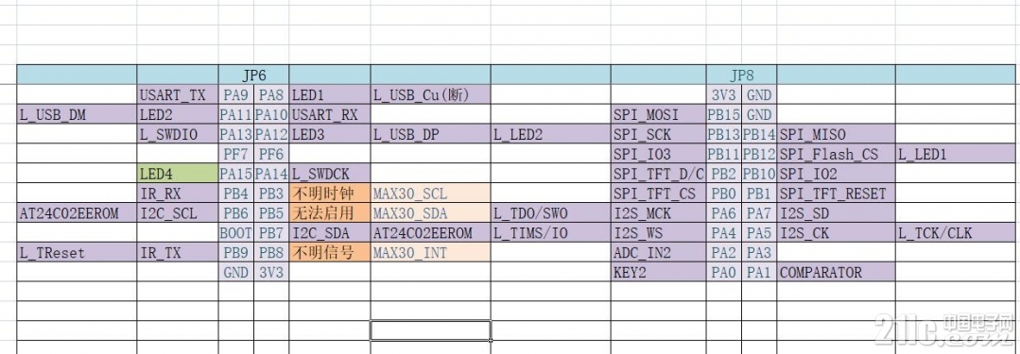Image resolution: width=1020 pixels, height=354 pixels.
Task: Click the SPI_MOSI cell
Action: (659, 115)
